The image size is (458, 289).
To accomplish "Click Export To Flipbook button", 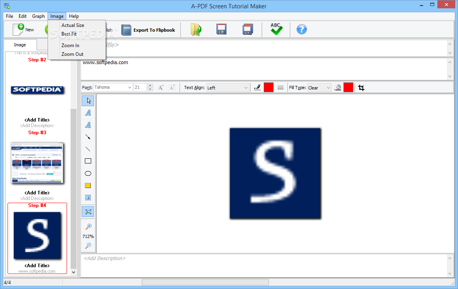I will [148, 30].
